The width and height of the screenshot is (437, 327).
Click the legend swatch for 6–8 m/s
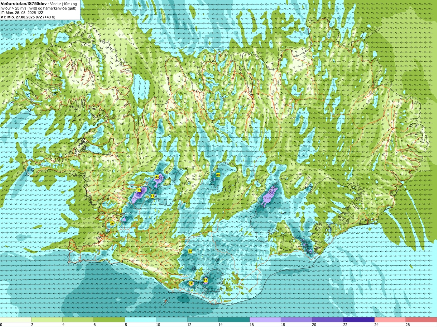109,320
